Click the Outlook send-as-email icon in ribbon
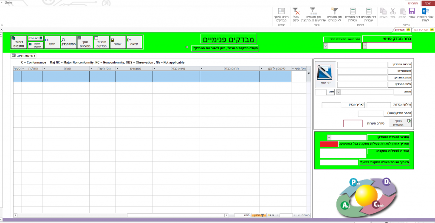 (x=425, y=11)
